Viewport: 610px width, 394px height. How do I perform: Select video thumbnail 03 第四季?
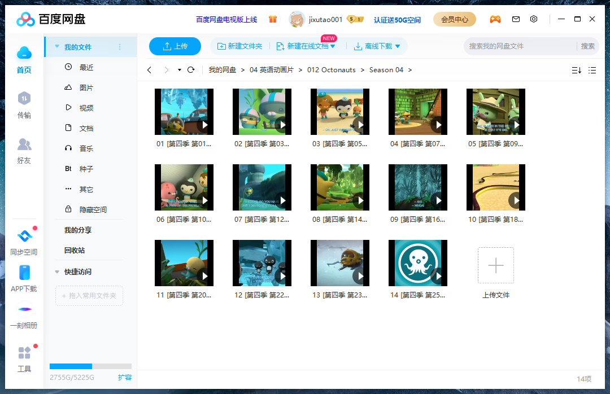pos(340,112)
